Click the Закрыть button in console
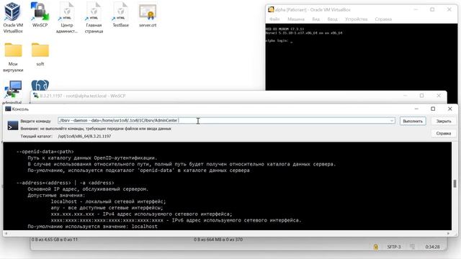This screenshot has width=461, height=259. click(444, 121)
